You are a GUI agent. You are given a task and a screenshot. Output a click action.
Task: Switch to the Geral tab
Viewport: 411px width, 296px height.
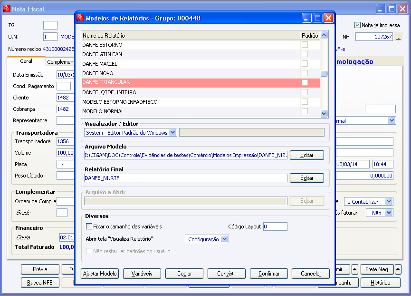click(26, 61)
